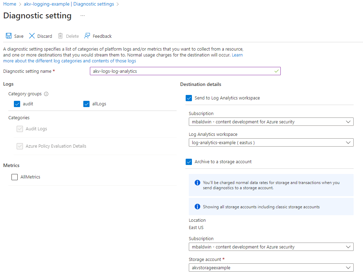The height and width of the screenshot is (280, 363).
Task: Click the info icon about classic storage accounts
Action: 197,207
